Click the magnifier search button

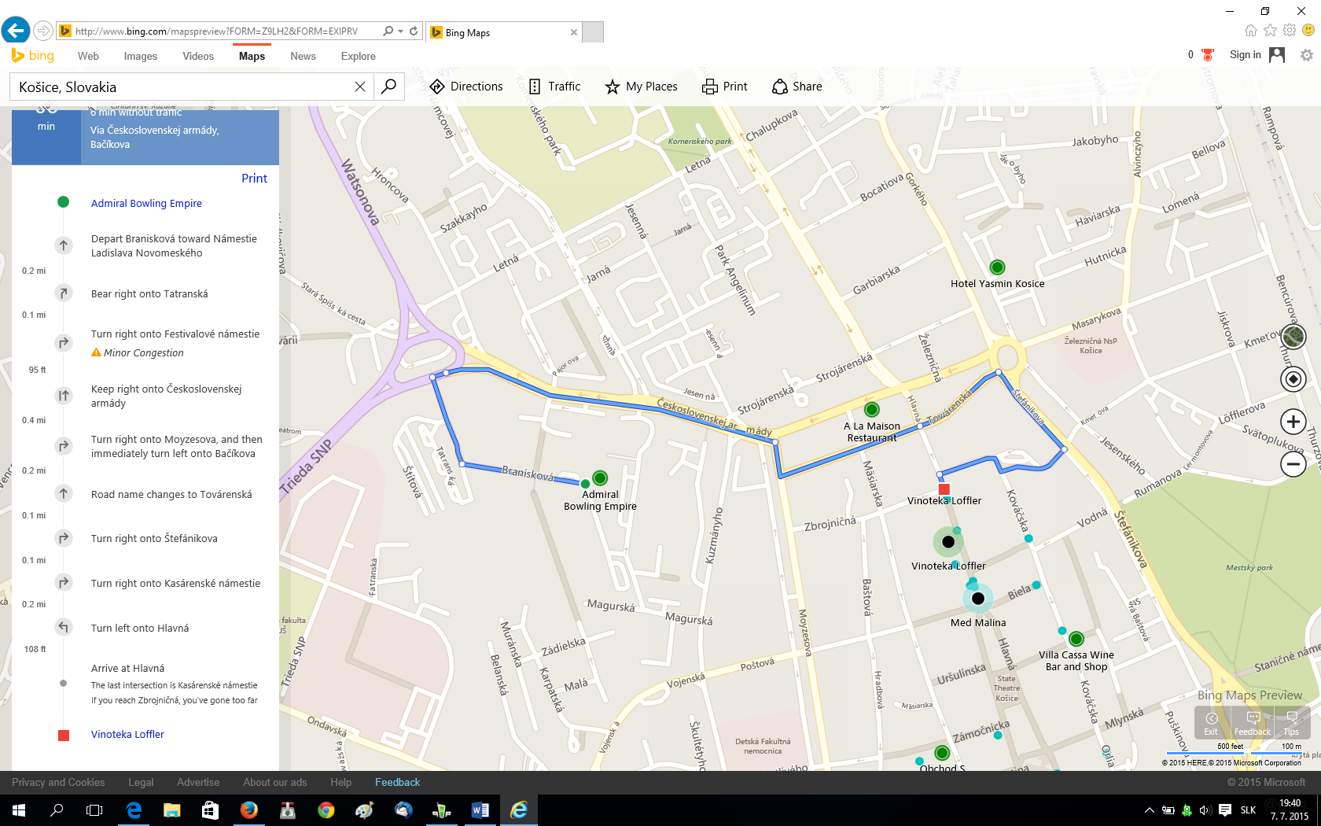(388, 87)
